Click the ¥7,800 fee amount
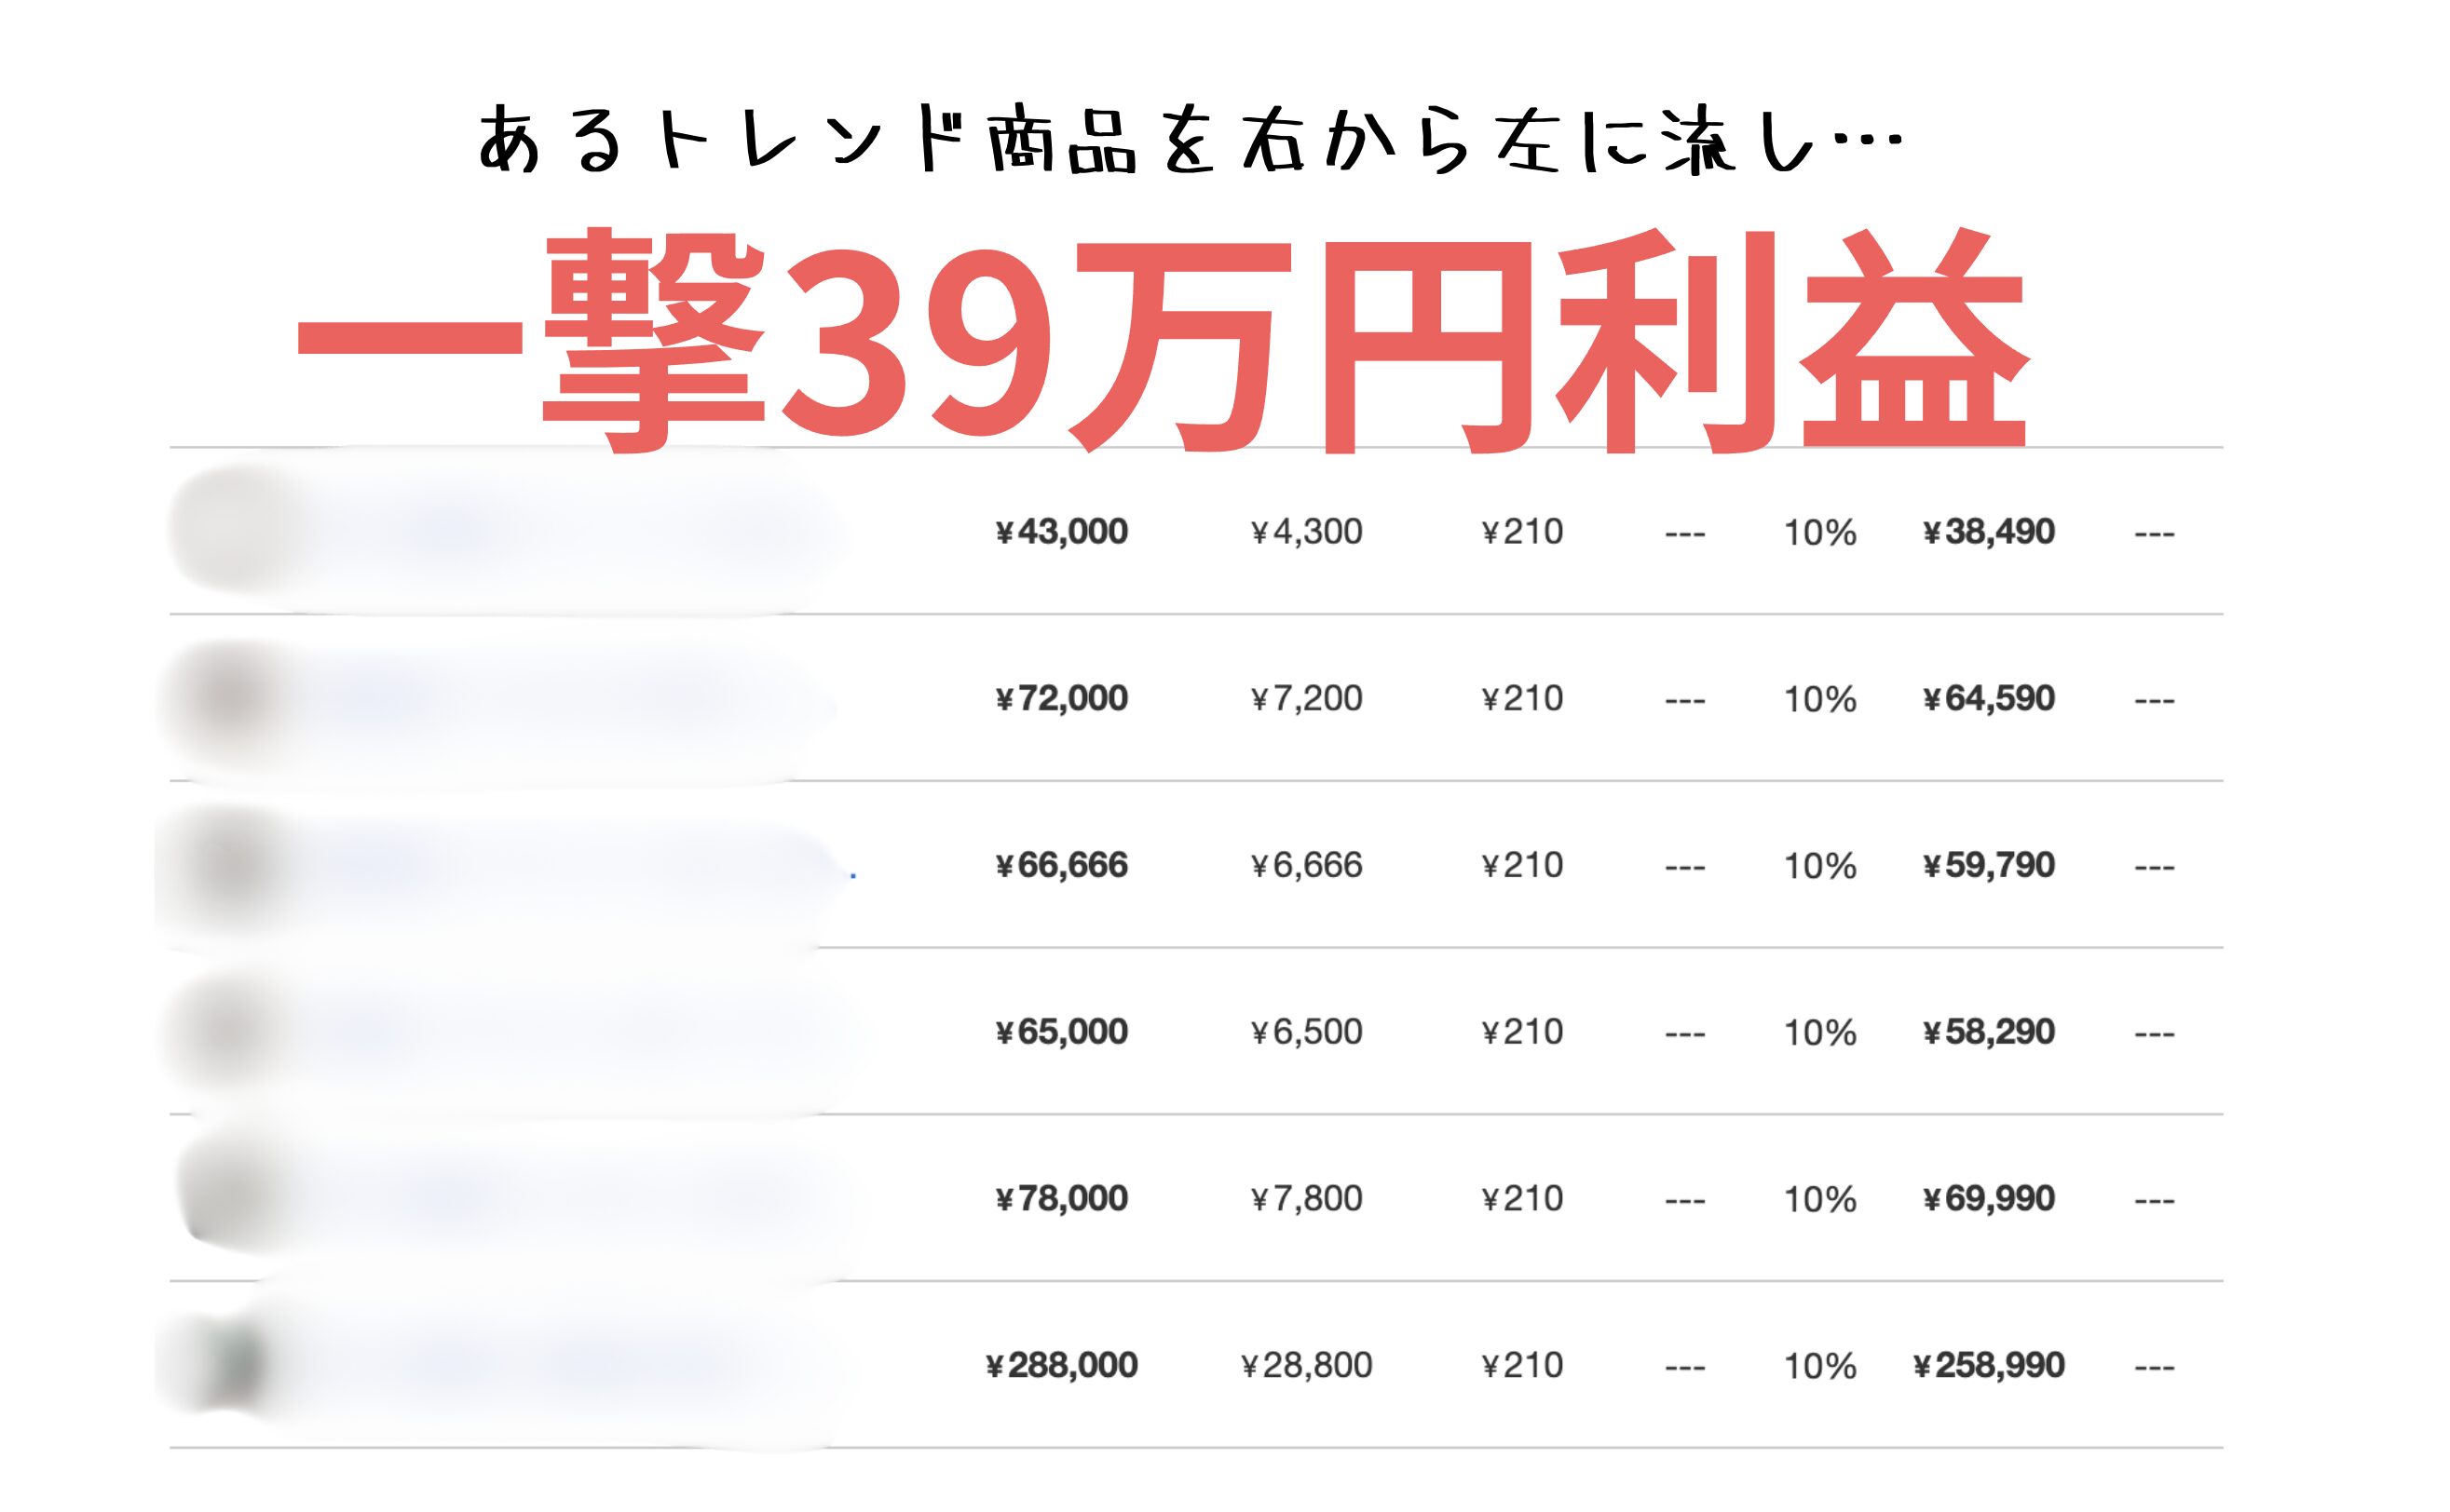This screenshot has height=1512, width=2450. pyautogui.click(x=1307, y=1198)
